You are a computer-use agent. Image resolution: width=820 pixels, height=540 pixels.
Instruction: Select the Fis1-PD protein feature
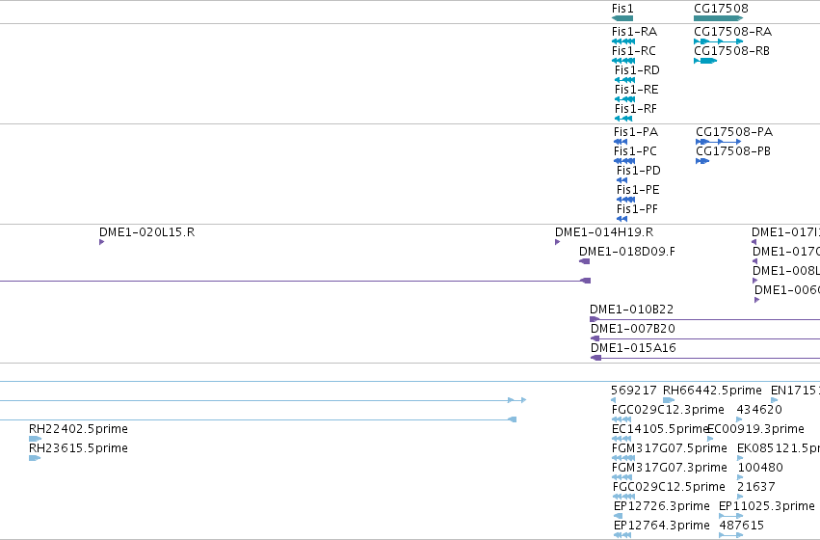point(639,171)
